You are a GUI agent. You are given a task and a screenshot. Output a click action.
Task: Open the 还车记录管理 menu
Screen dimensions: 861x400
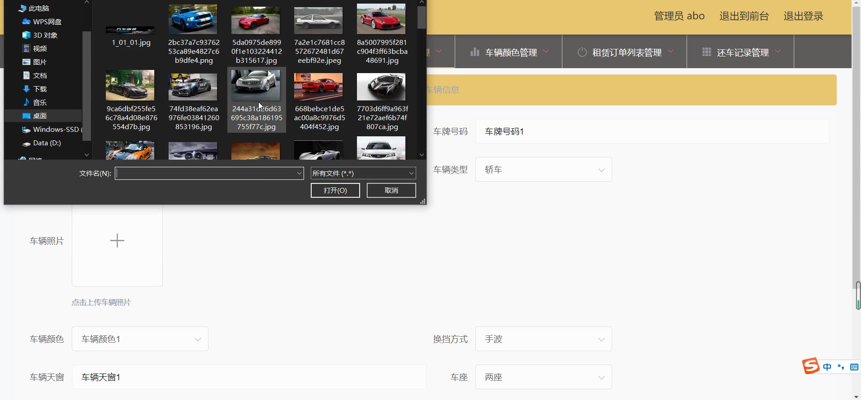coord(742,52)
